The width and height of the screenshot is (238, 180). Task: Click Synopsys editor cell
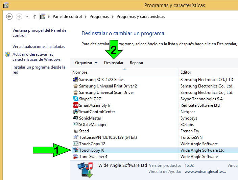coord(189,118)
